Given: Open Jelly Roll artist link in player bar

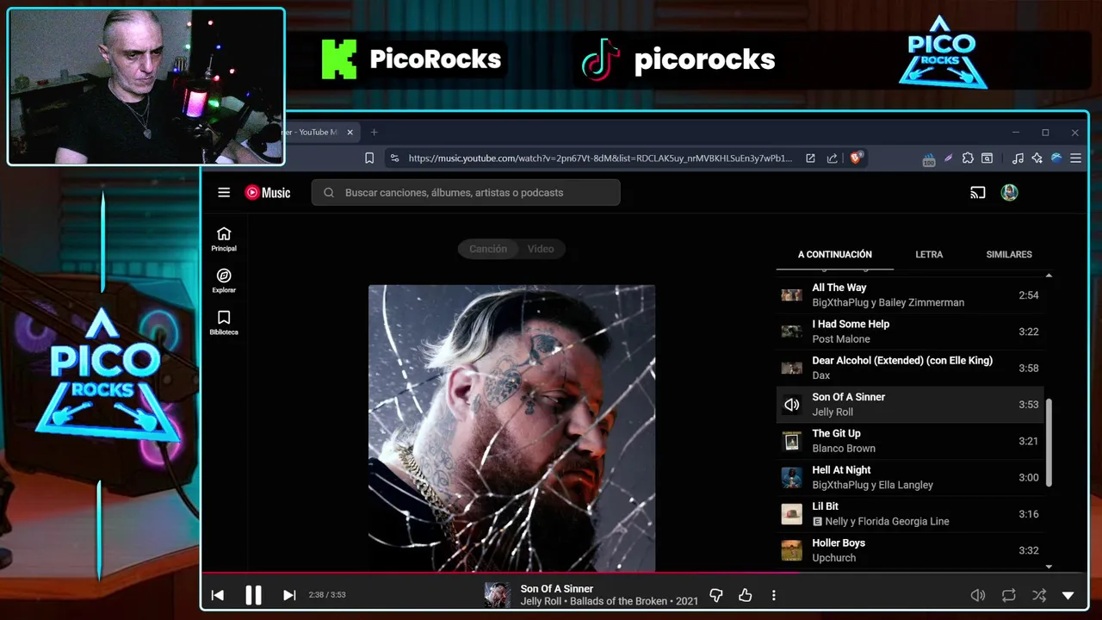Looking at the screenshot, I should tap(541, 602).
